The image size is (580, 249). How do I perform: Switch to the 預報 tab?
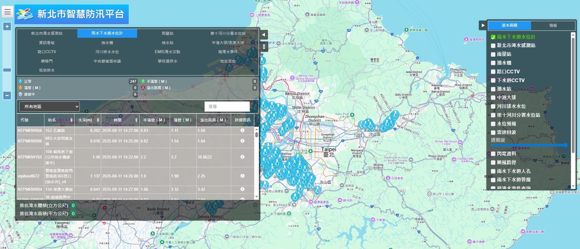point(553,26)
